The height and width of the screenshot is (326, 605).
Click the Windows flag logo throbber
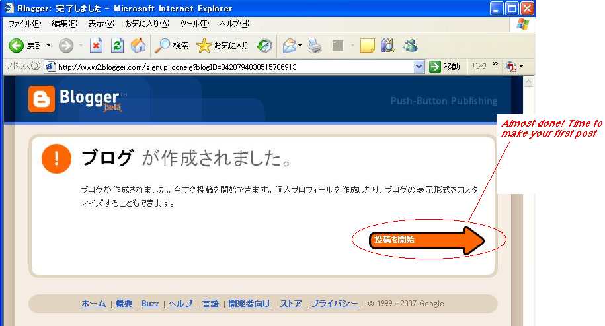[523, 24]
